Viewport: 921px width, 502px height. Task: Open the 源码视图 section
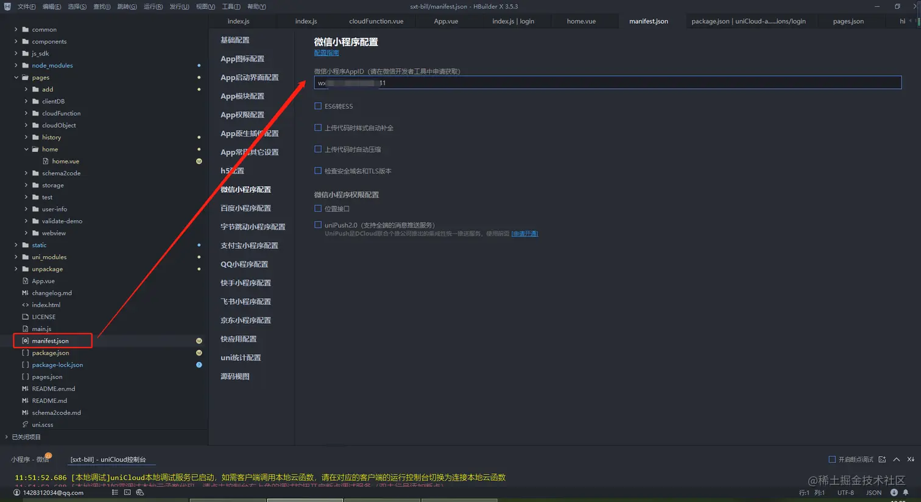pos(235,377)
